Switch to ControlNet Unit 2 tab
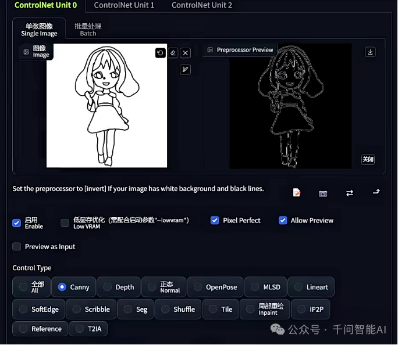The width and height of the screenshot is (398, 345). [x=202, y=5]
